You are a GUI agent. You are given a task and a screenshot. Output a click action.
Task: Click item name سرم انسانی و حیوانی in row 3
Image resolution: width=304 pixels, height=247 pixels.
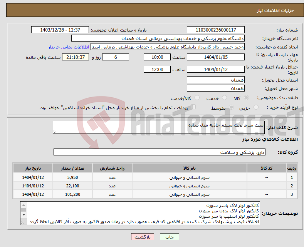click(x=190, y=195)
